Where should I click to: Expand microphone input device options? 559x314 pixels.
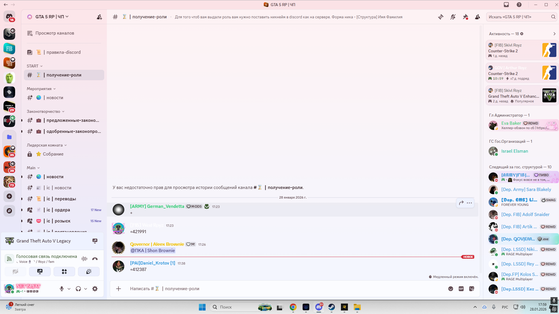tap(69, 289)
